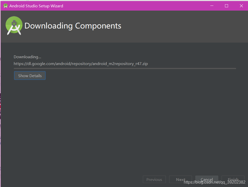
Task: Click the "Downloading Components" heading
Action: (x=73, y=26)
